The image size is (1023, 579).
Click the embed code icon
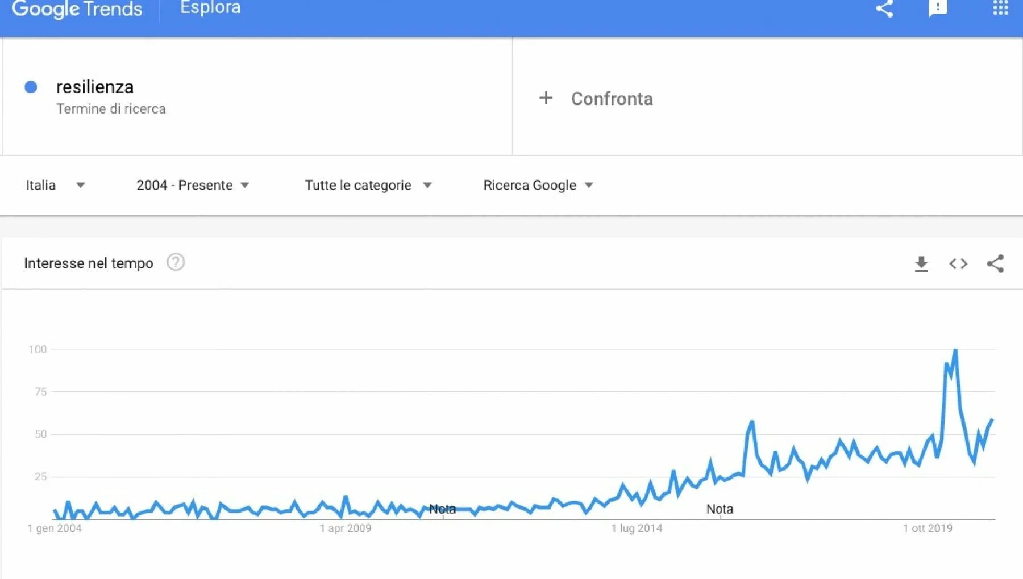click(x=958, y=264)
